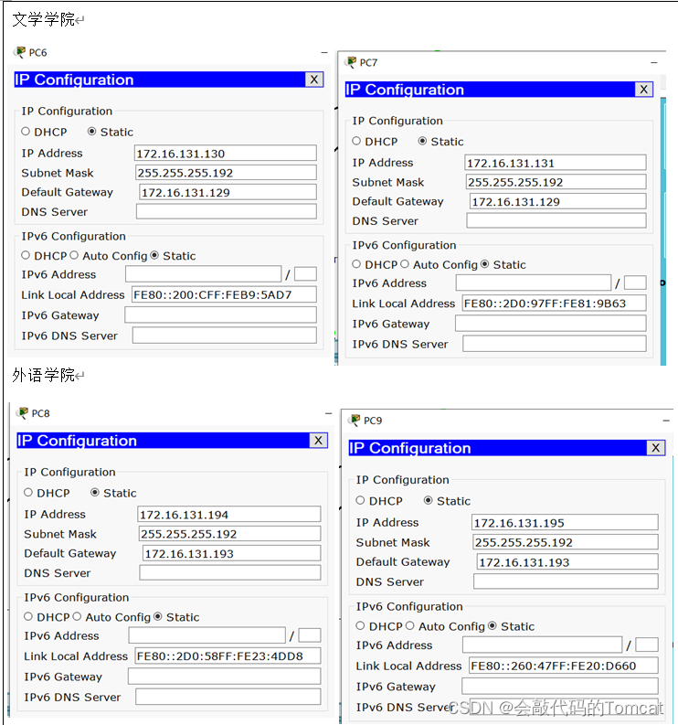Click PC7 IPv6 prefix length box
678x725 pixels.
[x=635, y=283]
